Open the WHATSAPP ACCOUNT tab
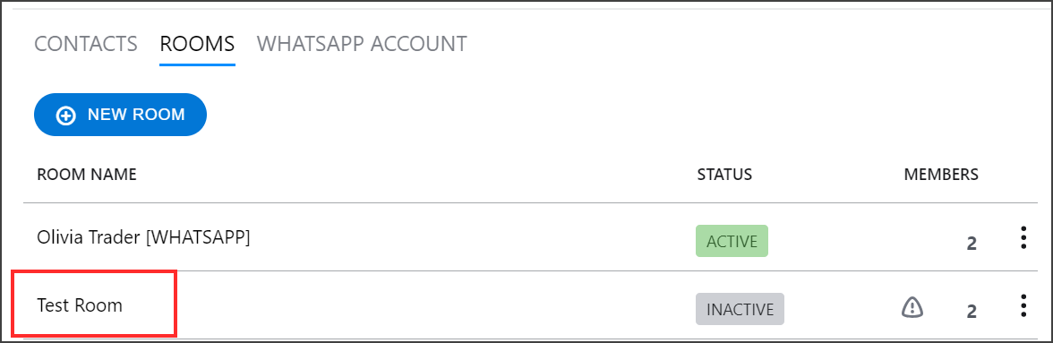Viewport: 1053px width, 343px height. (362, 44)
